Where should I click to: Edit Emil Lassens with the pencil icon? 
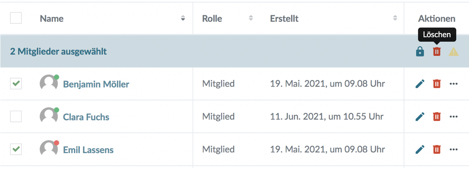point(420,149)
